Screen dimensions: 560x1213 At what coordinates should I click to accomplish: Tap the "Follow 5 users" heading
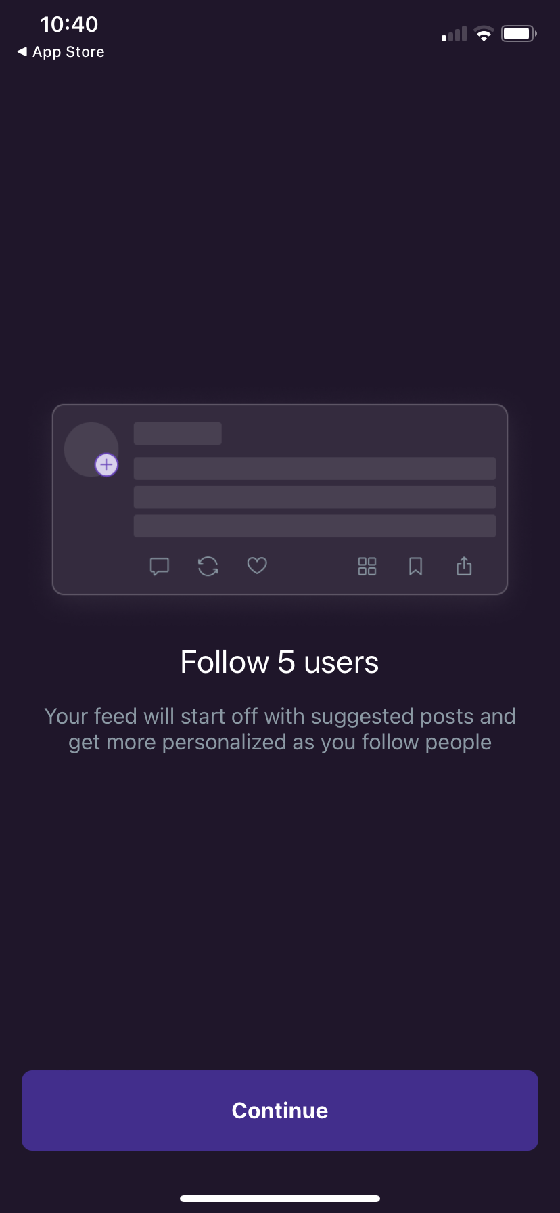tap(279, 662)
